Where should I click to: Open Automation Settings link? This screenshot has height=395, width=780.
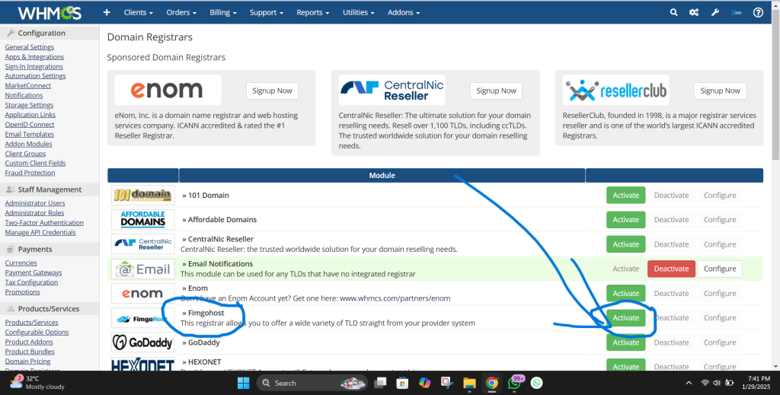pos(35,76)
